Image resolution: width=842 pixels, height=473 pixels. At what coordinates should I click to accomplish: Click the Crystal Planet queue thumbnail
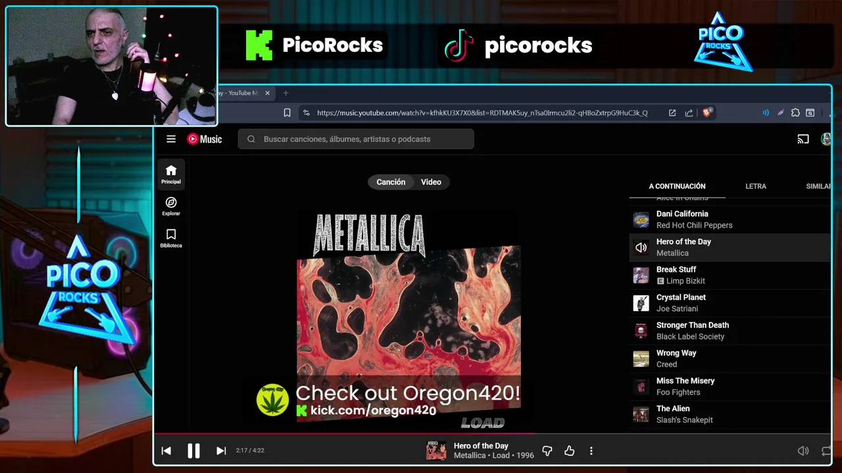(x=641, y=303)
